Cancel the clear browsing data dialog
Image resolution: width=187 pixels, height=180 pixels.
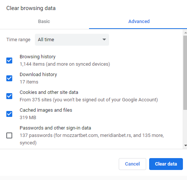point(132,164)
